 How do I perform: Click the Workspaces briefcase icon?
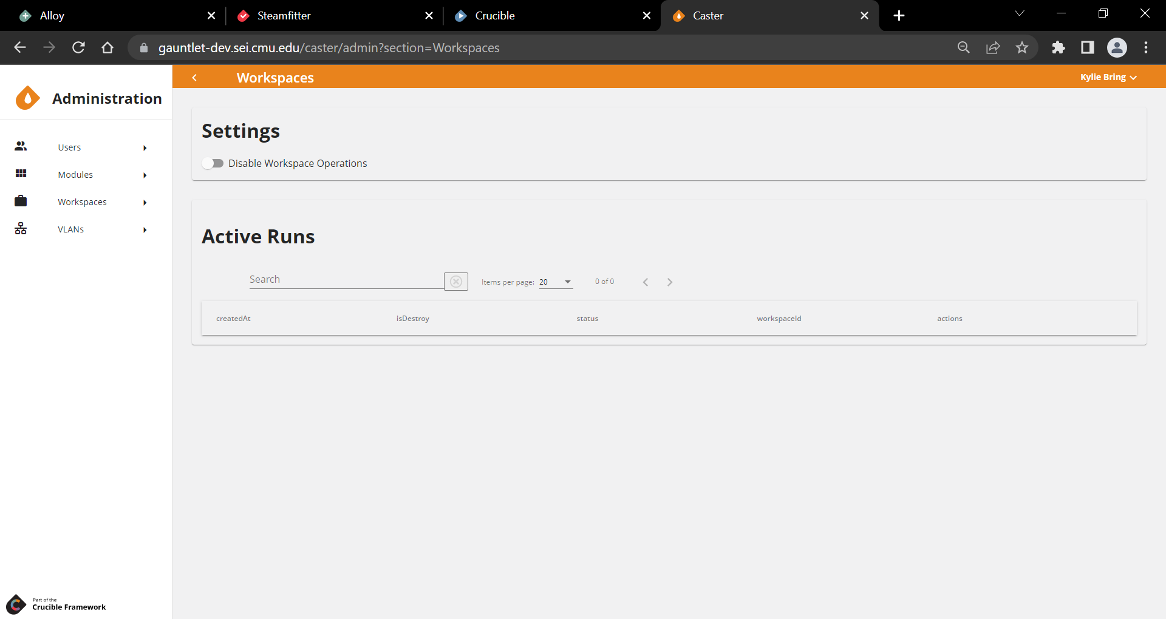(x=21, y=201)
